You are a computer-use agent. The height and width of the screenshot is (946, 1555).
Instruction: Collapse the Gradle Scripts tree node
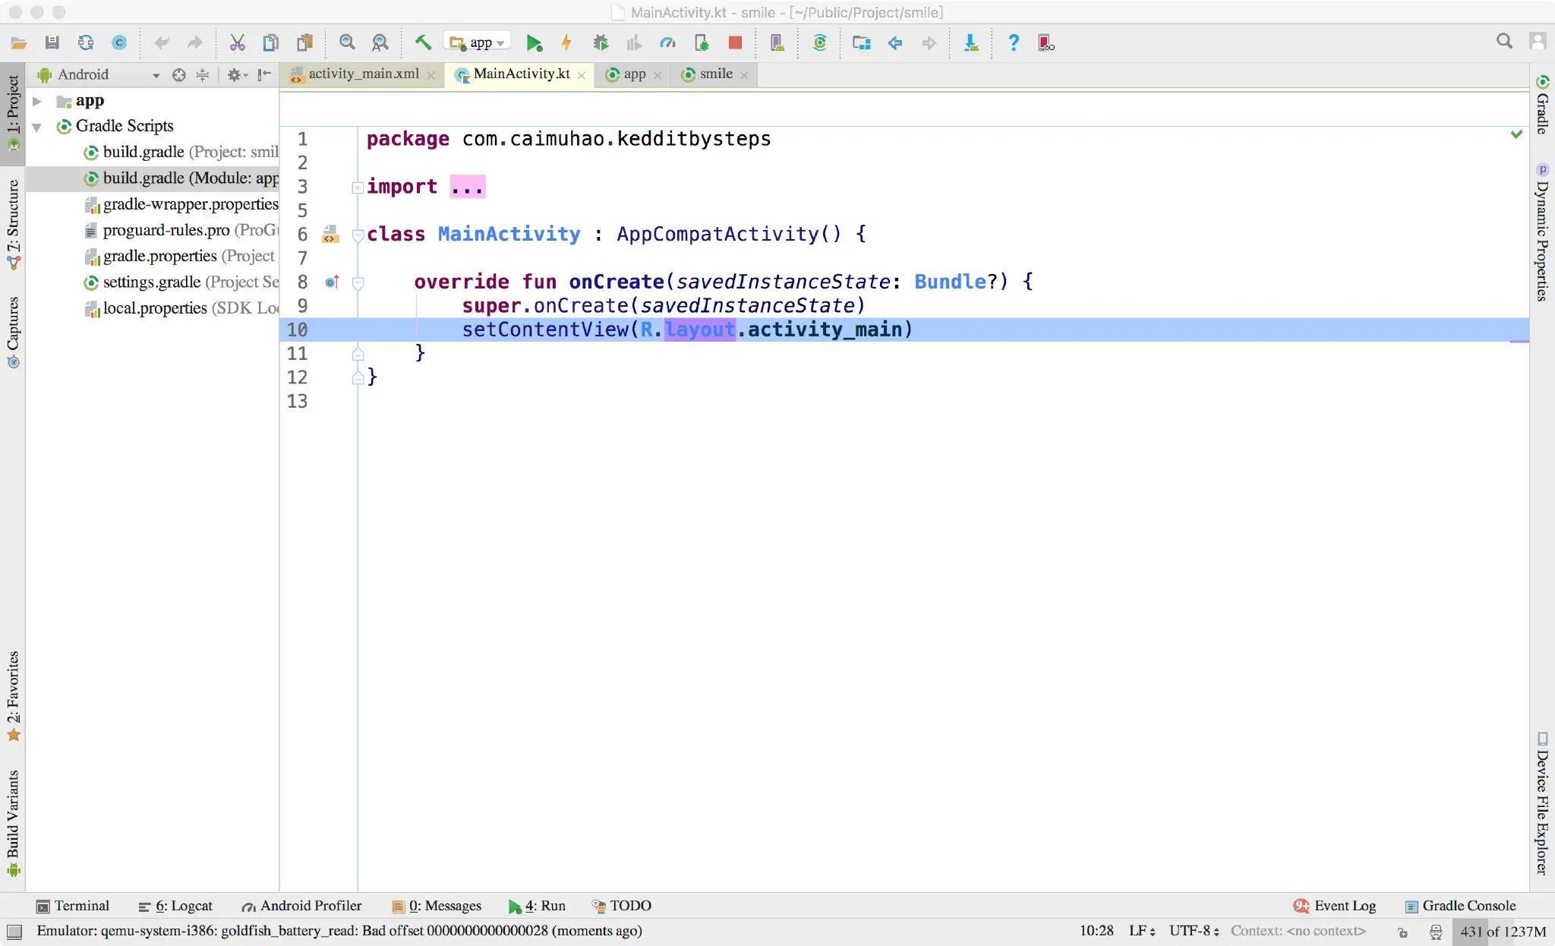pyautogui.click(x=36, y=127)
